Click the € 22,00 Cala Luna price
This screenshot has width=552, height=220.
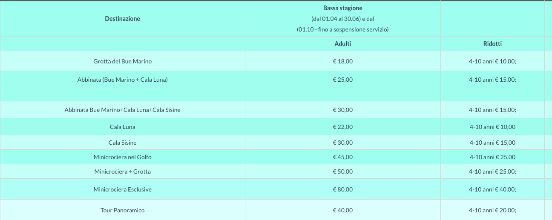click(x=343, y=127)
